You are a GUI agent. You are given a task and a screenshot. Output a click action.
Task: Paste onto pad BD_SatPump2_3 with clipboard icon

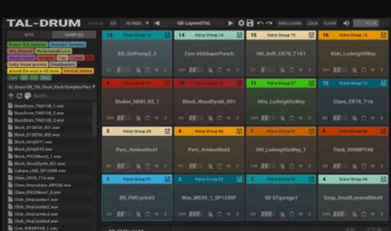(147, 70)
